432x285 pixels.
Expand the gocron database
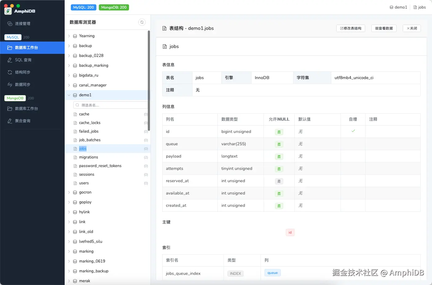pyautogui.click(x=69, y=192)
